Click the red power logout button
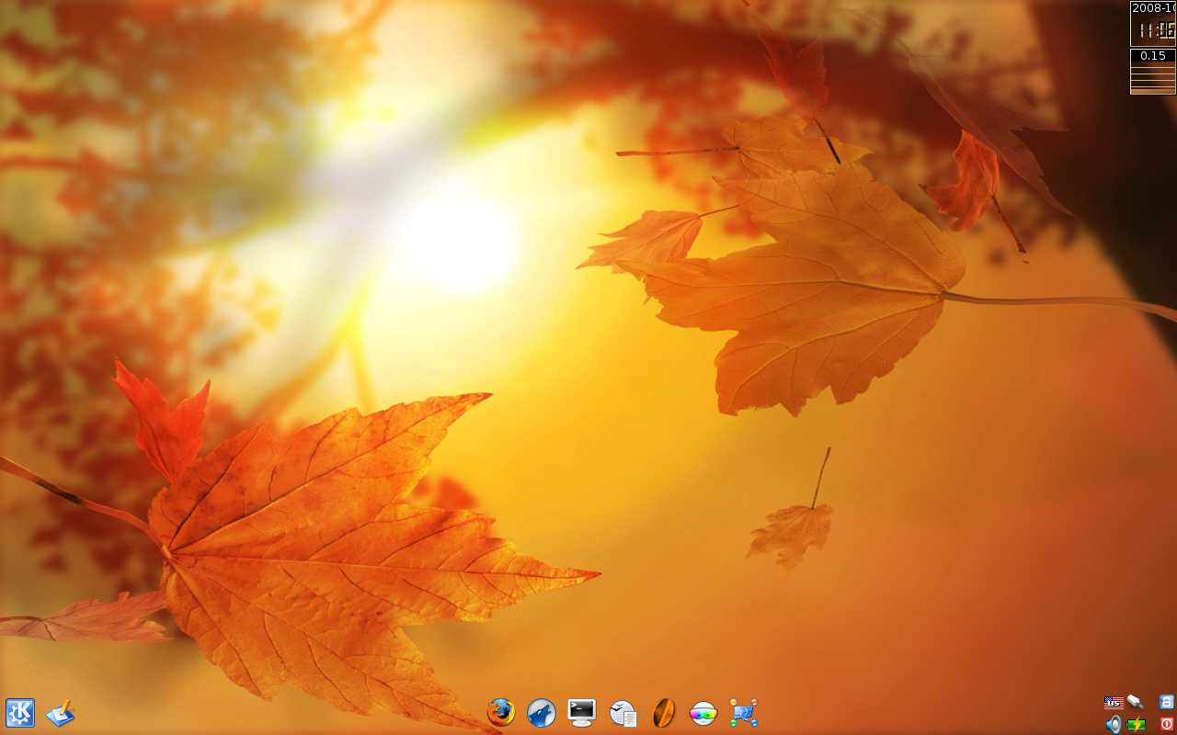Viewport: 1177px width, 735px height. (x=1167, y=724)
